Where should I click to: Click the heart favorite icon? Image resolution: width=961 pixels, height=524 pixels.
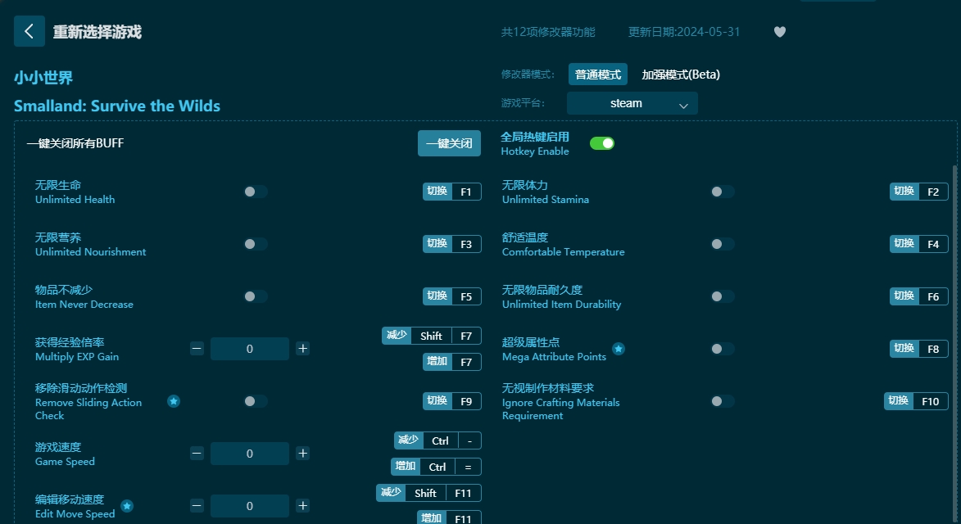779,32
